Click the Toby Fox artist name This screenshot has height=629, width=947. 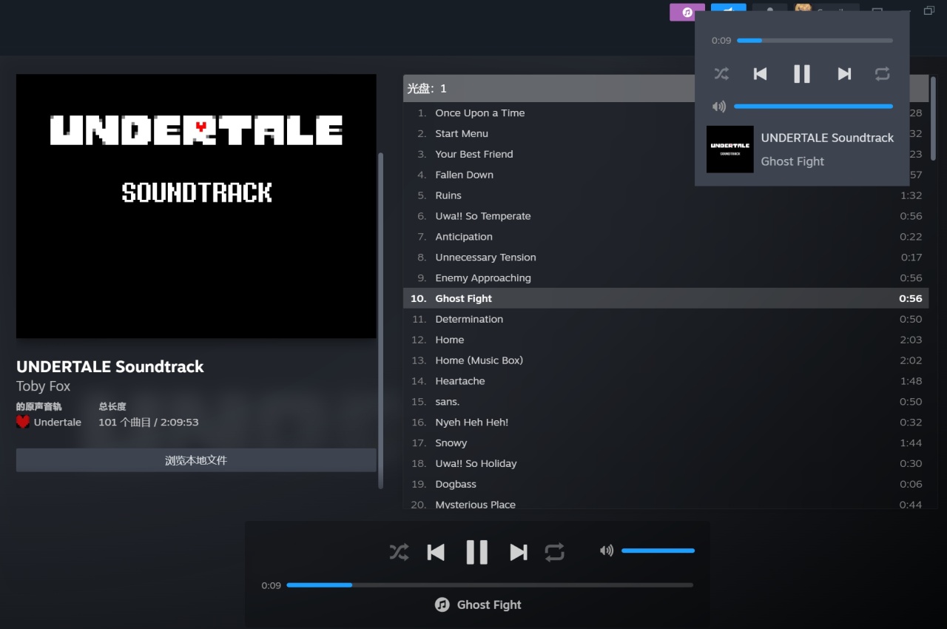tap(44, 386)
